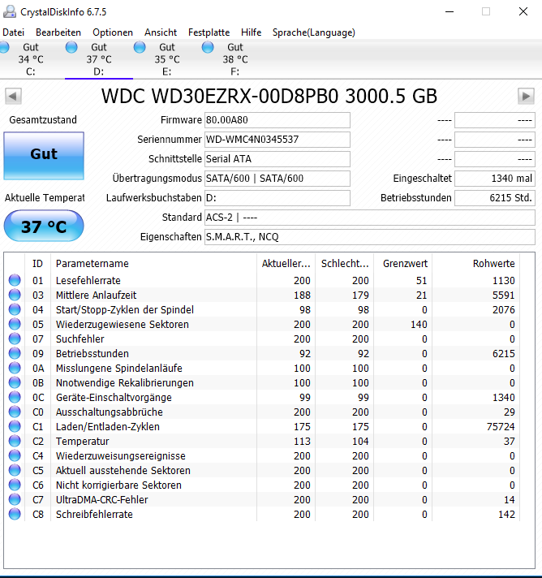
Task: Click status orb of Suchfehler row
Action: tap(15, 339)
